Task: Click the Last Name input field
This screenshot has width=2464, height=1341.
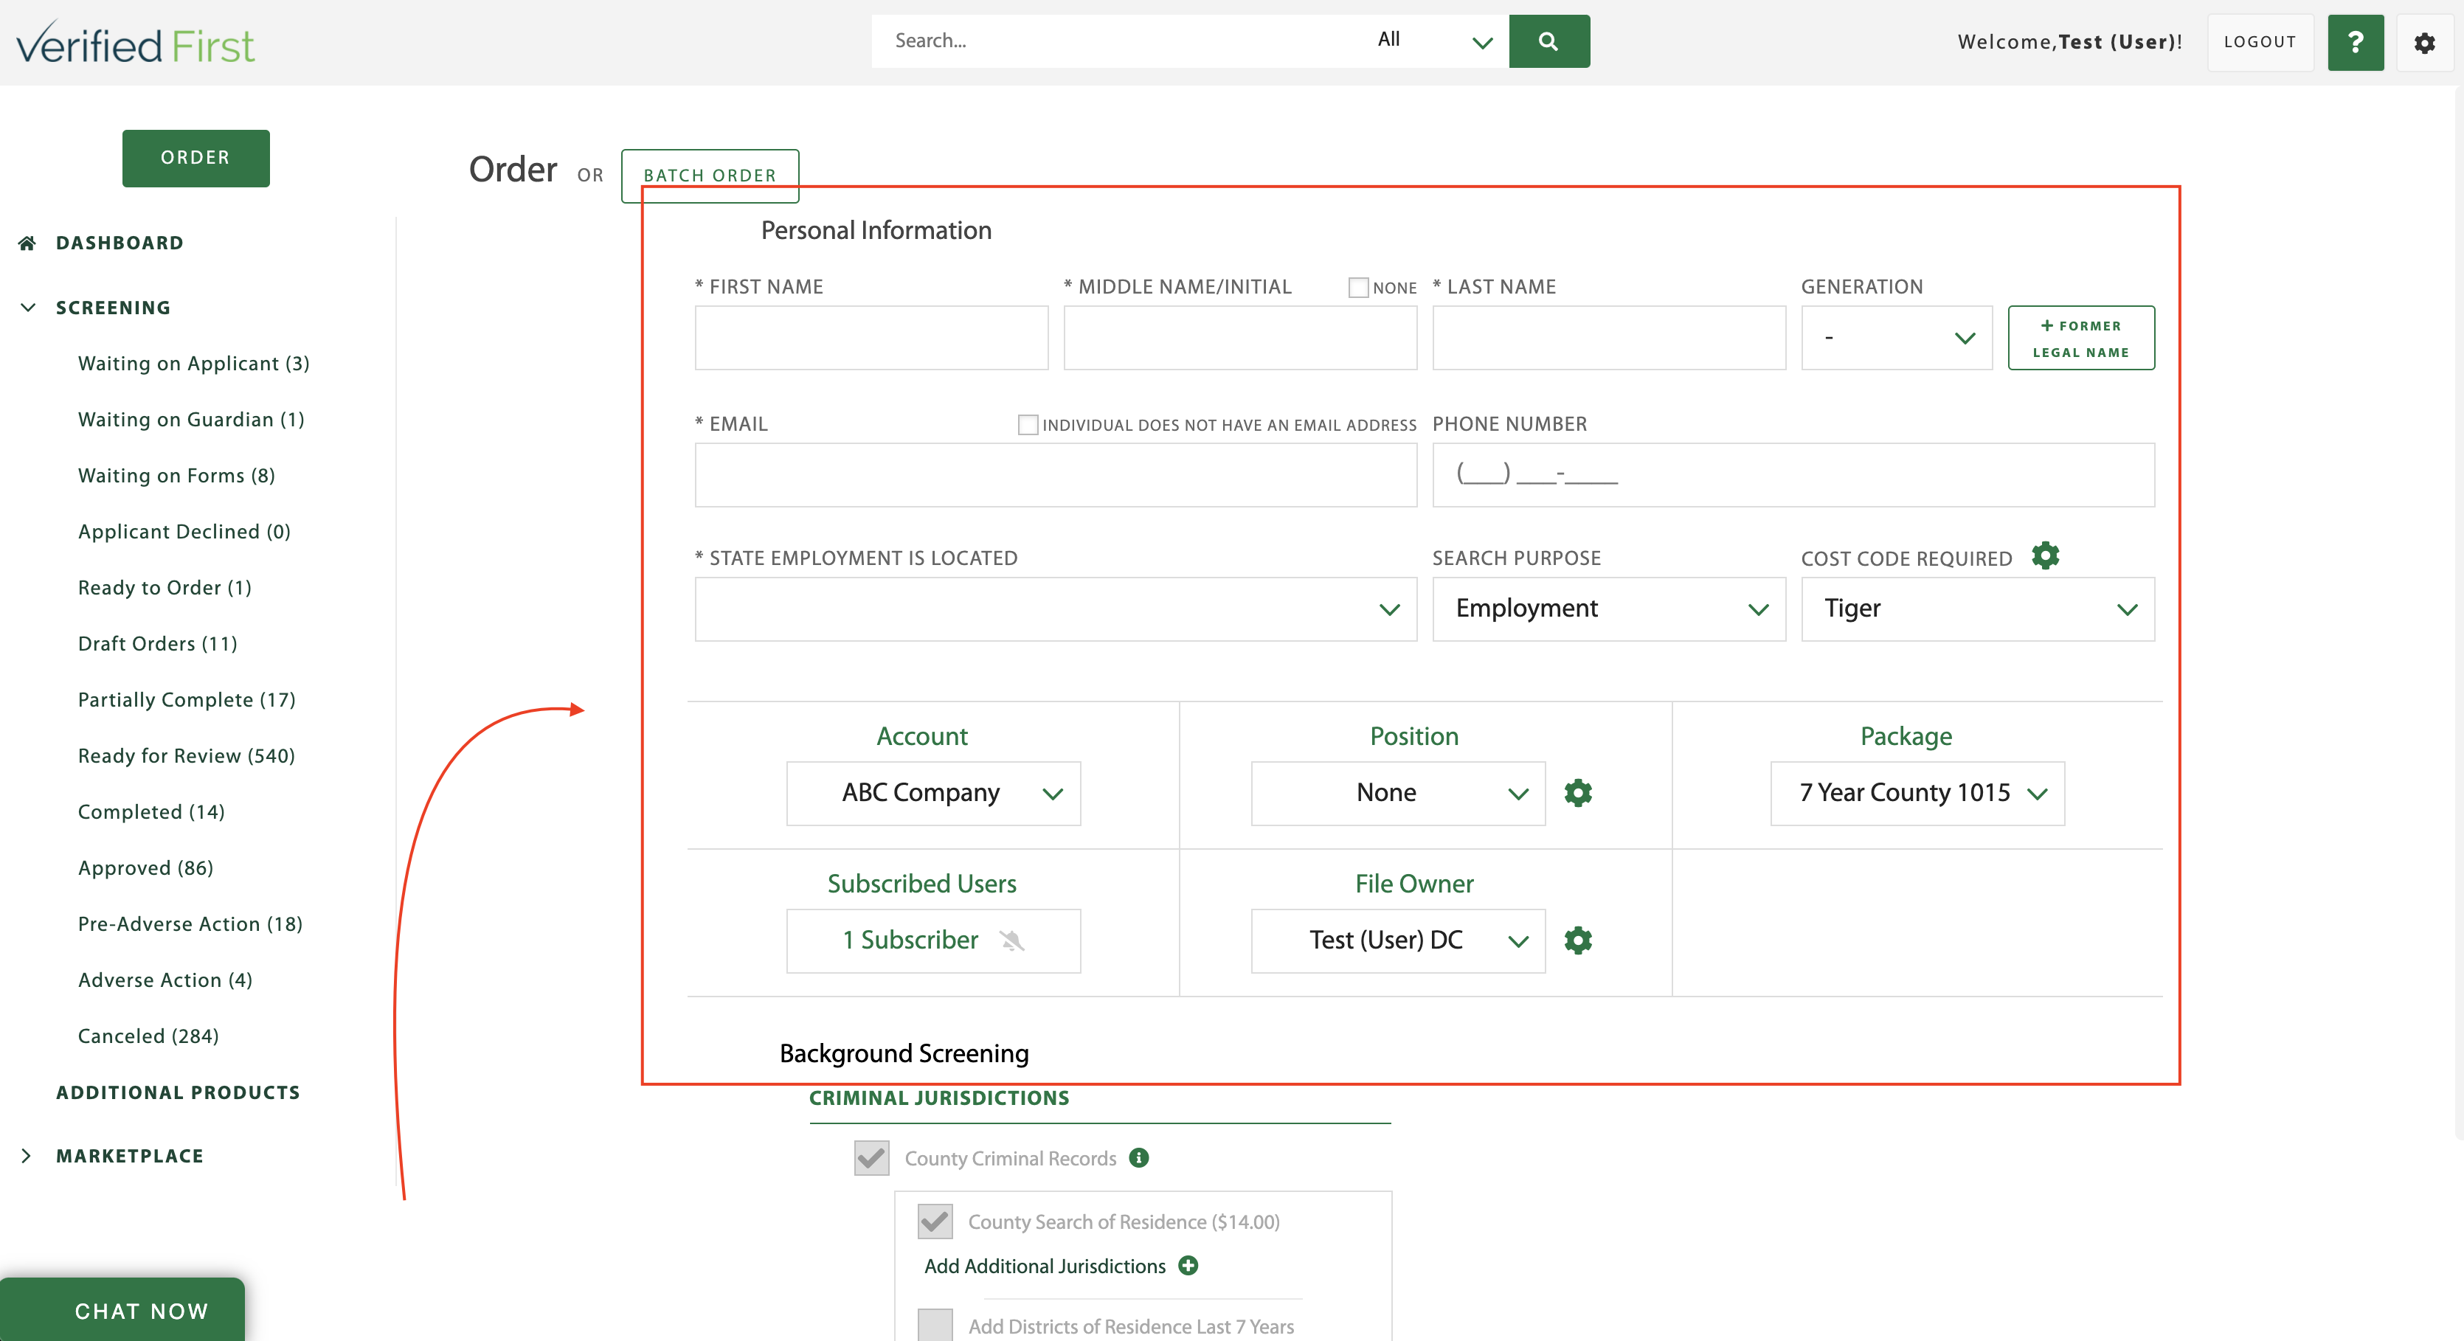Action: pos(1609,338)
